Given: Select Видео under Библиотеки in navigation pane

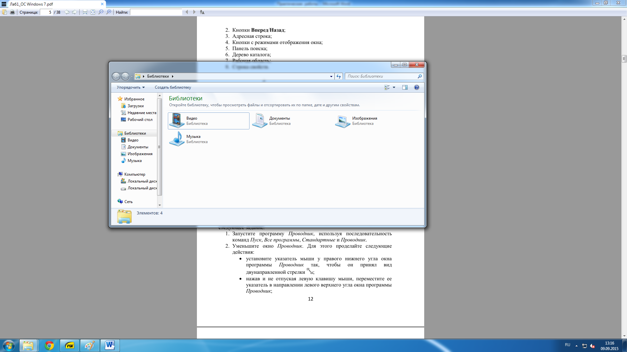Looking at the screenshot, I should coord(133,140).
